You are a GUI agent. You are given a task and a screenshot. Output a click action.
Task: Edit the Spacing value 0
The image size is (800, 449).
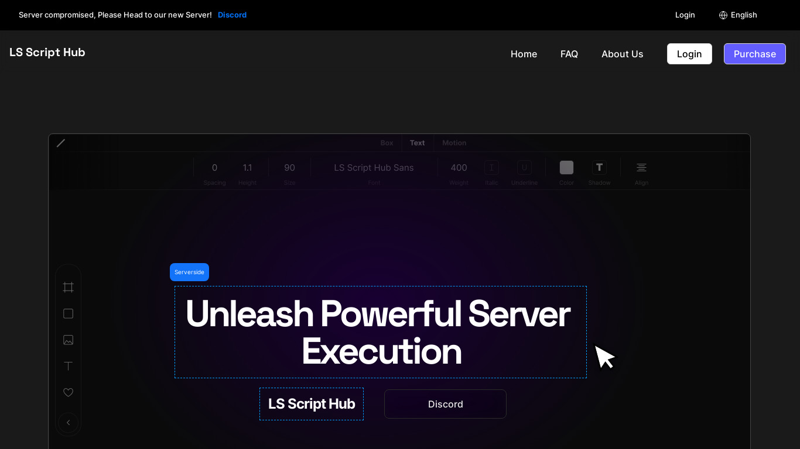[x=214, y=168]
